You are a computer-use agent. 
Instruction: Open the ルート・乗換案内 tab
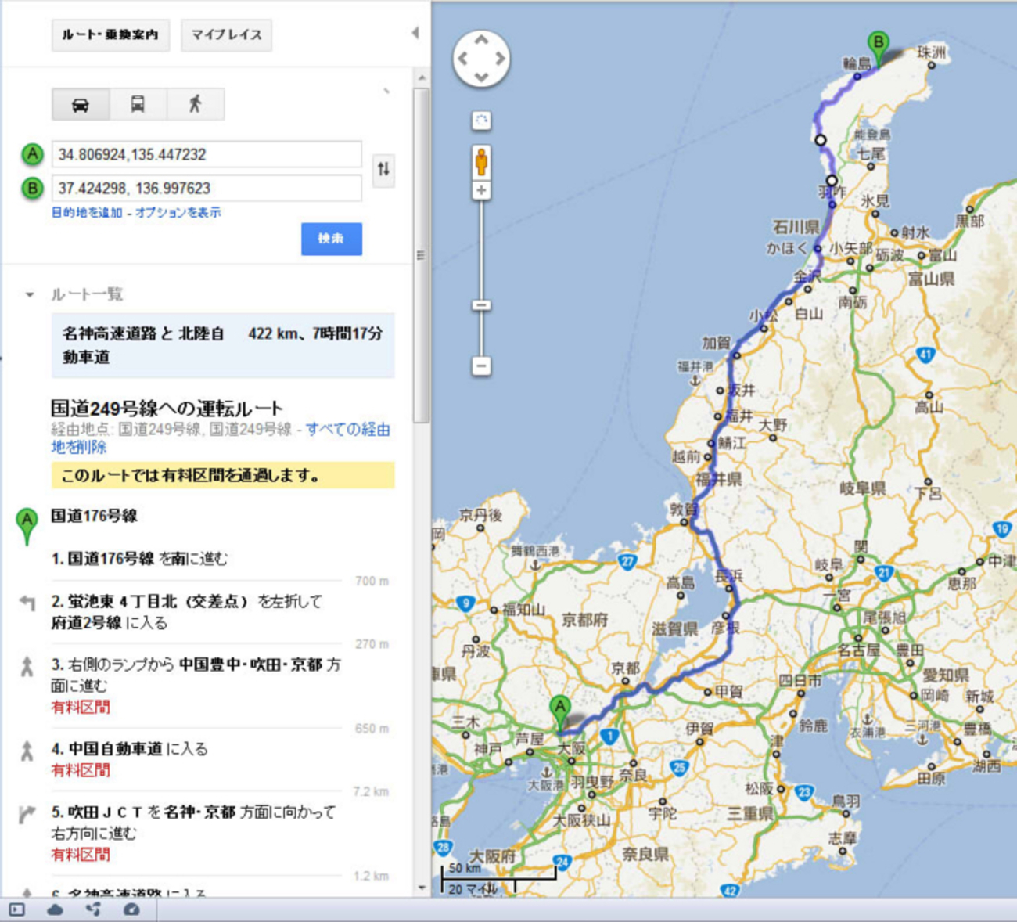click(x=110, y=35)
